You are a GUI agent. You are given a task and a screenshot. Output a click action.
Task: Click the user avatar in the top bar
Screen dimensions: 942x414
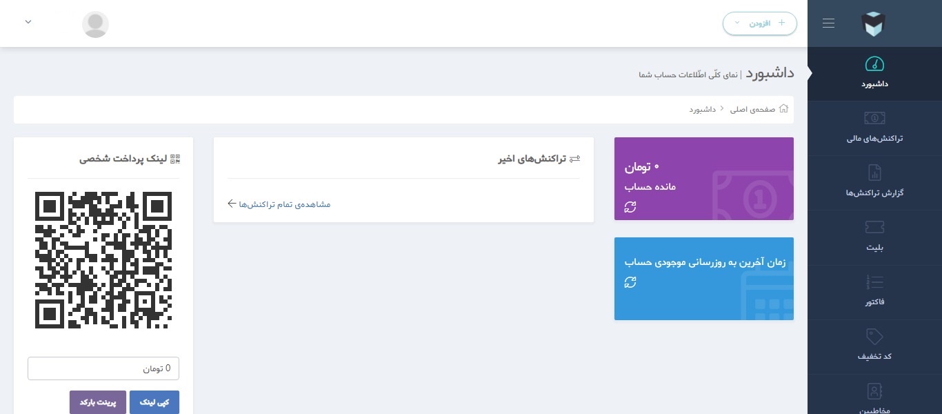coord(95,24)
